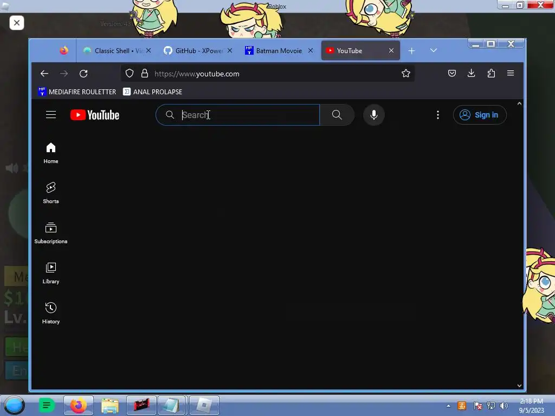555x416 pixels.
Task: Close the Classic Shell tab
Action: (x=149, y=50)
